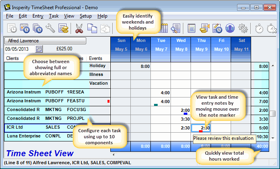Click the Wednesday 2:30 cell on ICR Ltd row
Viewport: 280px width, 169px height.
coord(181,128)
